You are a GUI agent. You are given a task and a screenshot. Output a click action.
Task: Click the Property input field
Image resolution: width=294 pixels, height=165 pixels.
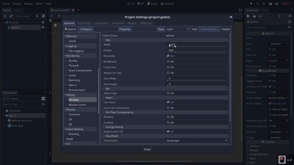[144, 29]
